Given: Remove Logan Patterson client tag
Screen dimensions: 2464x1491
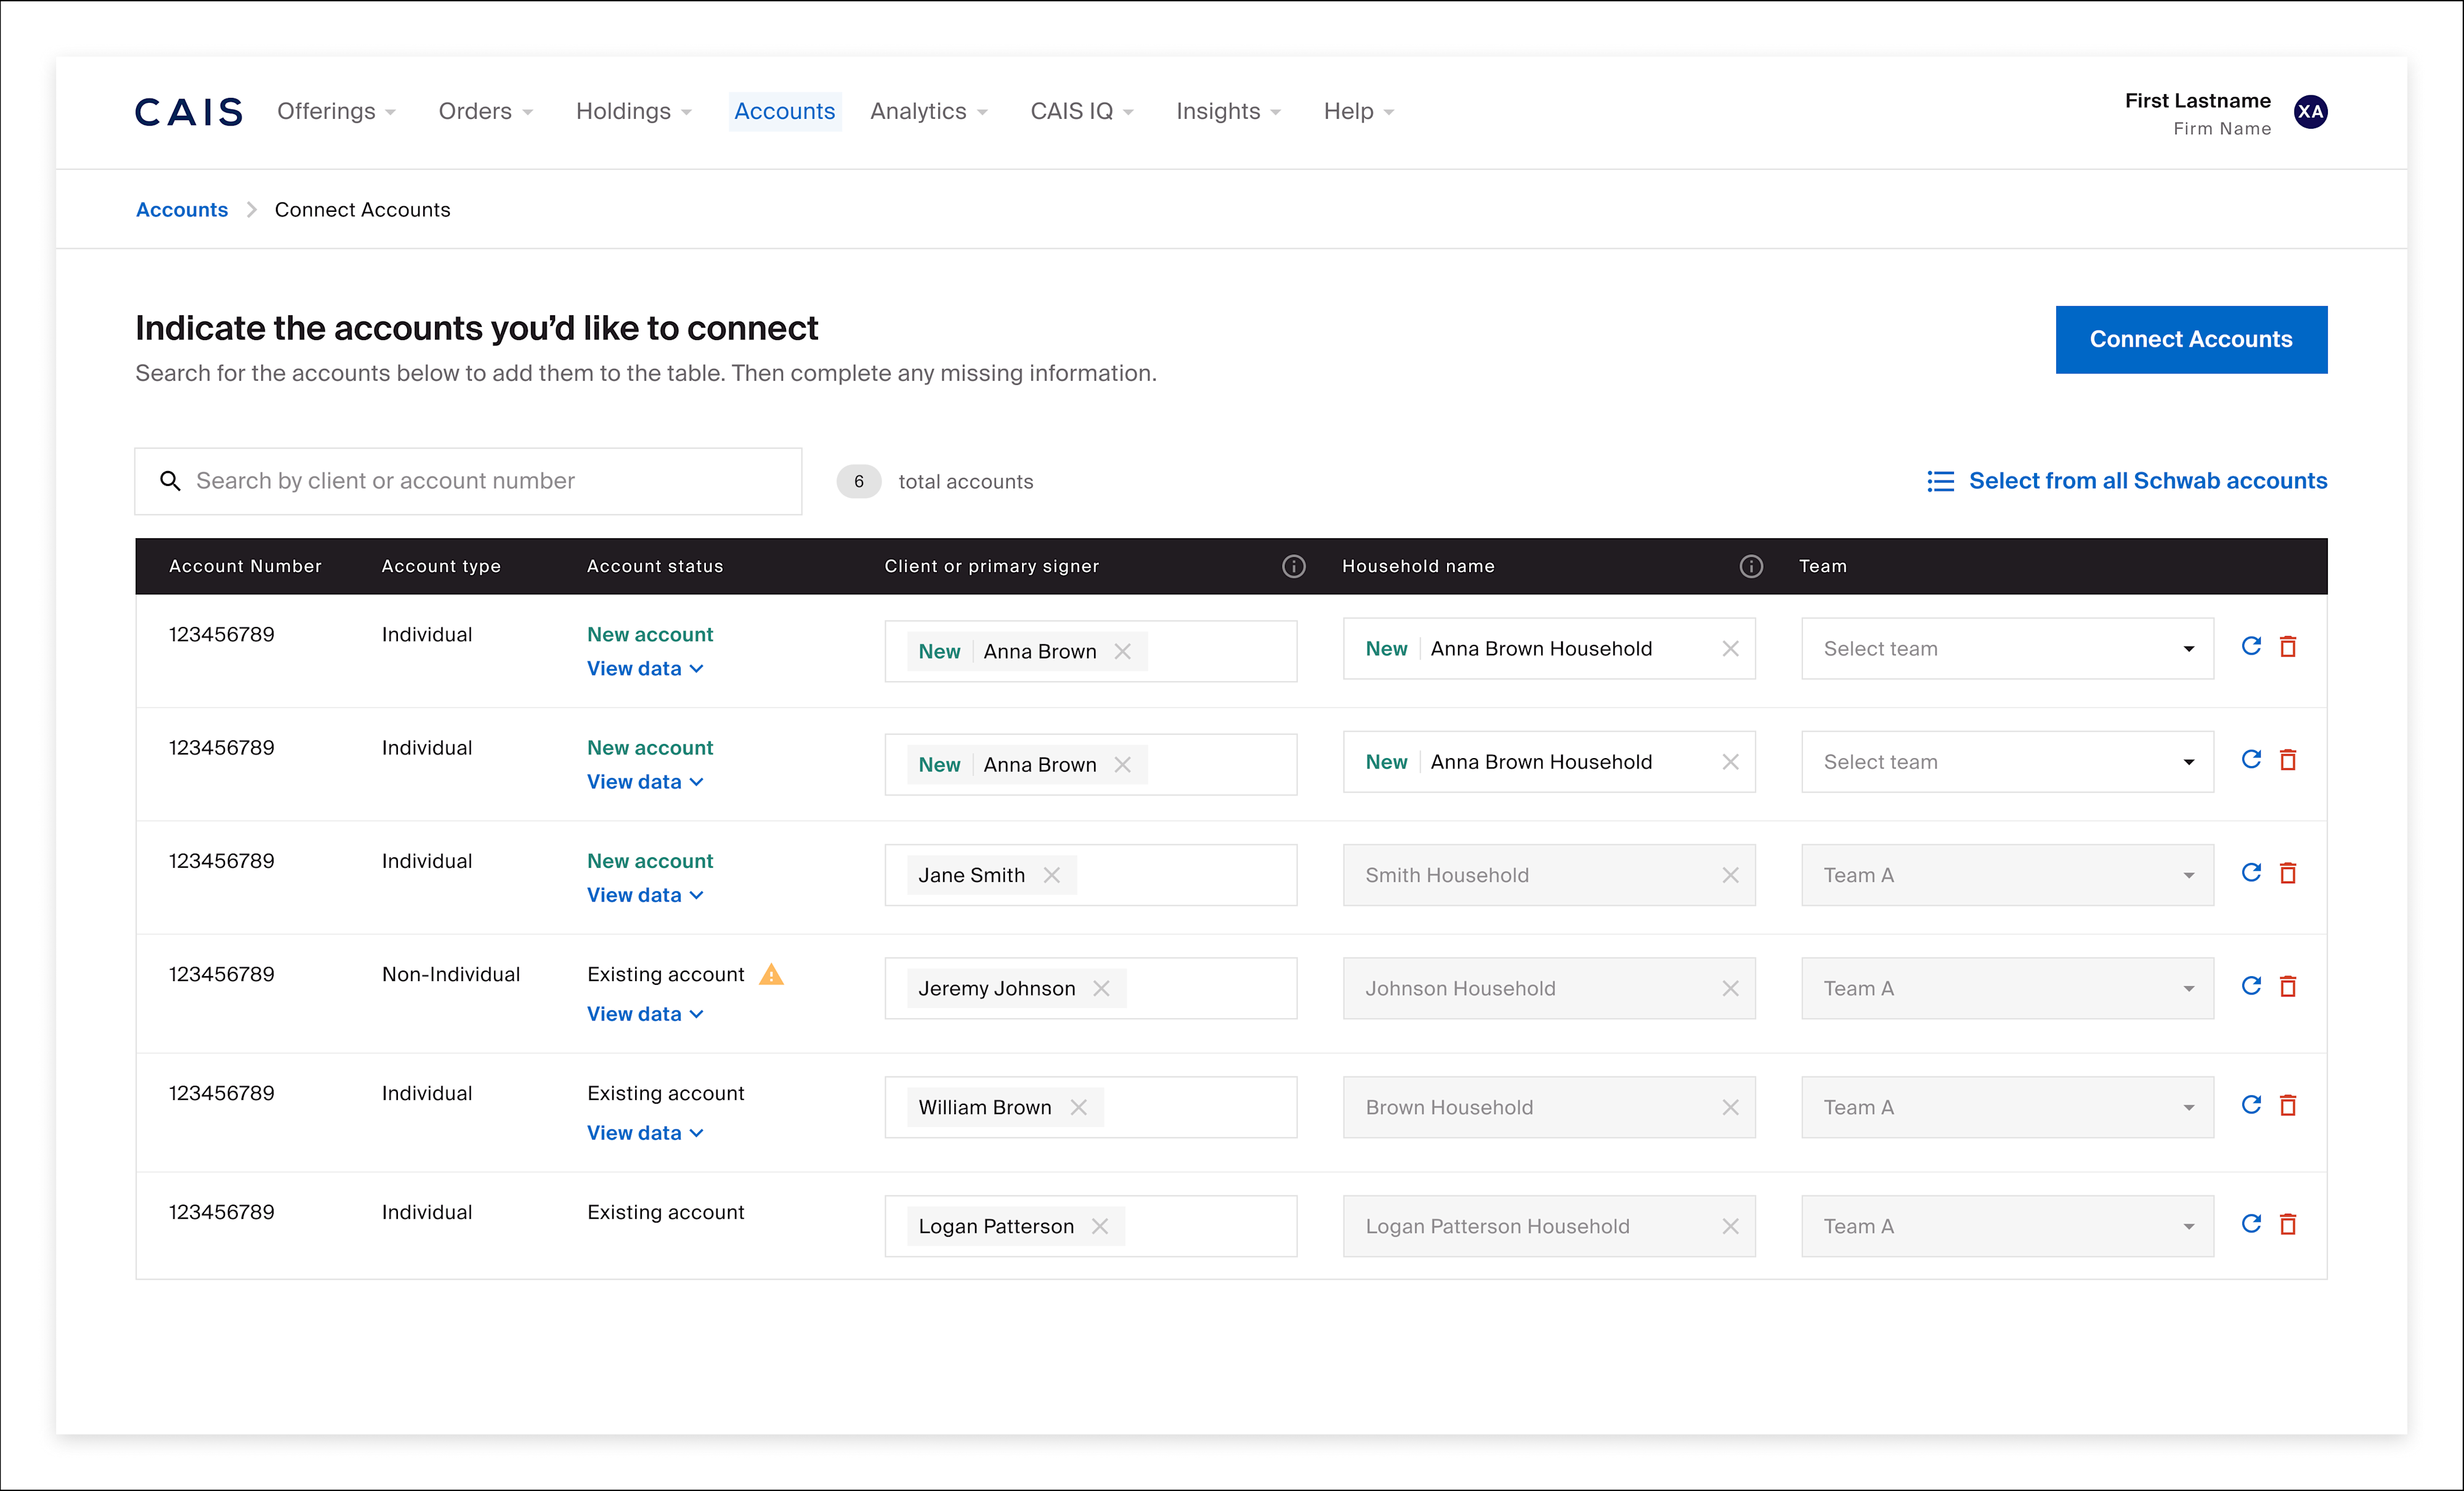Looking at the screenshot, I should pos(1099,1226).
